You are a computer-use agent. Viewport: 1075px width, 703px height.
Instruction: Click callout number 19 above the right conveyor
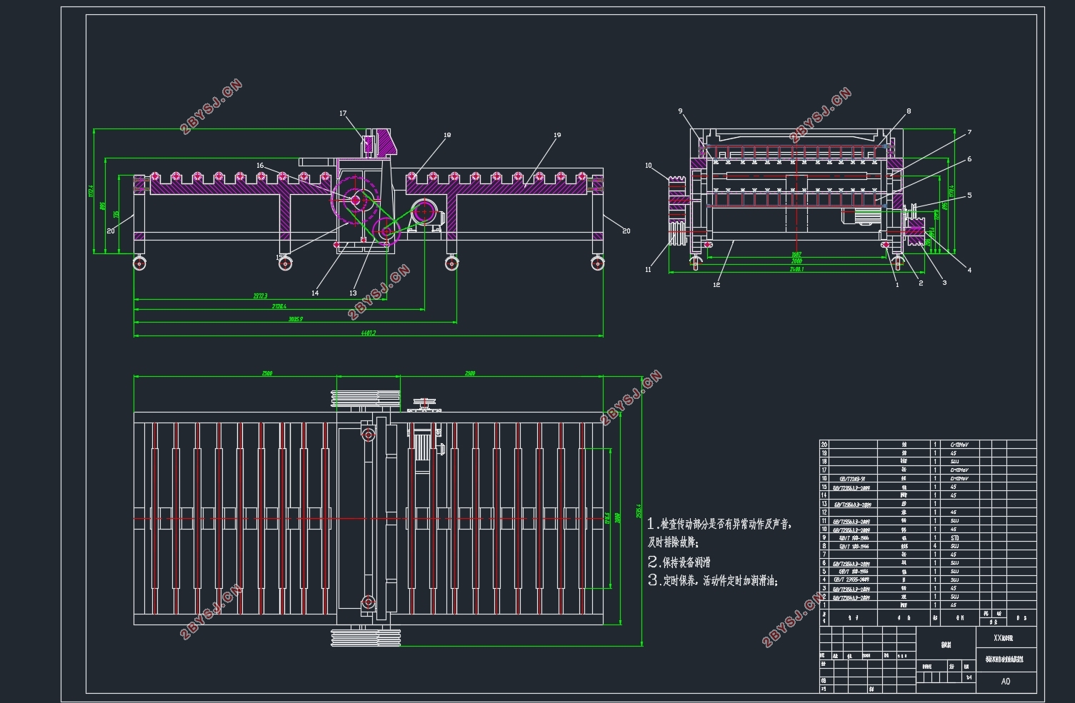(x=557, y=135)
